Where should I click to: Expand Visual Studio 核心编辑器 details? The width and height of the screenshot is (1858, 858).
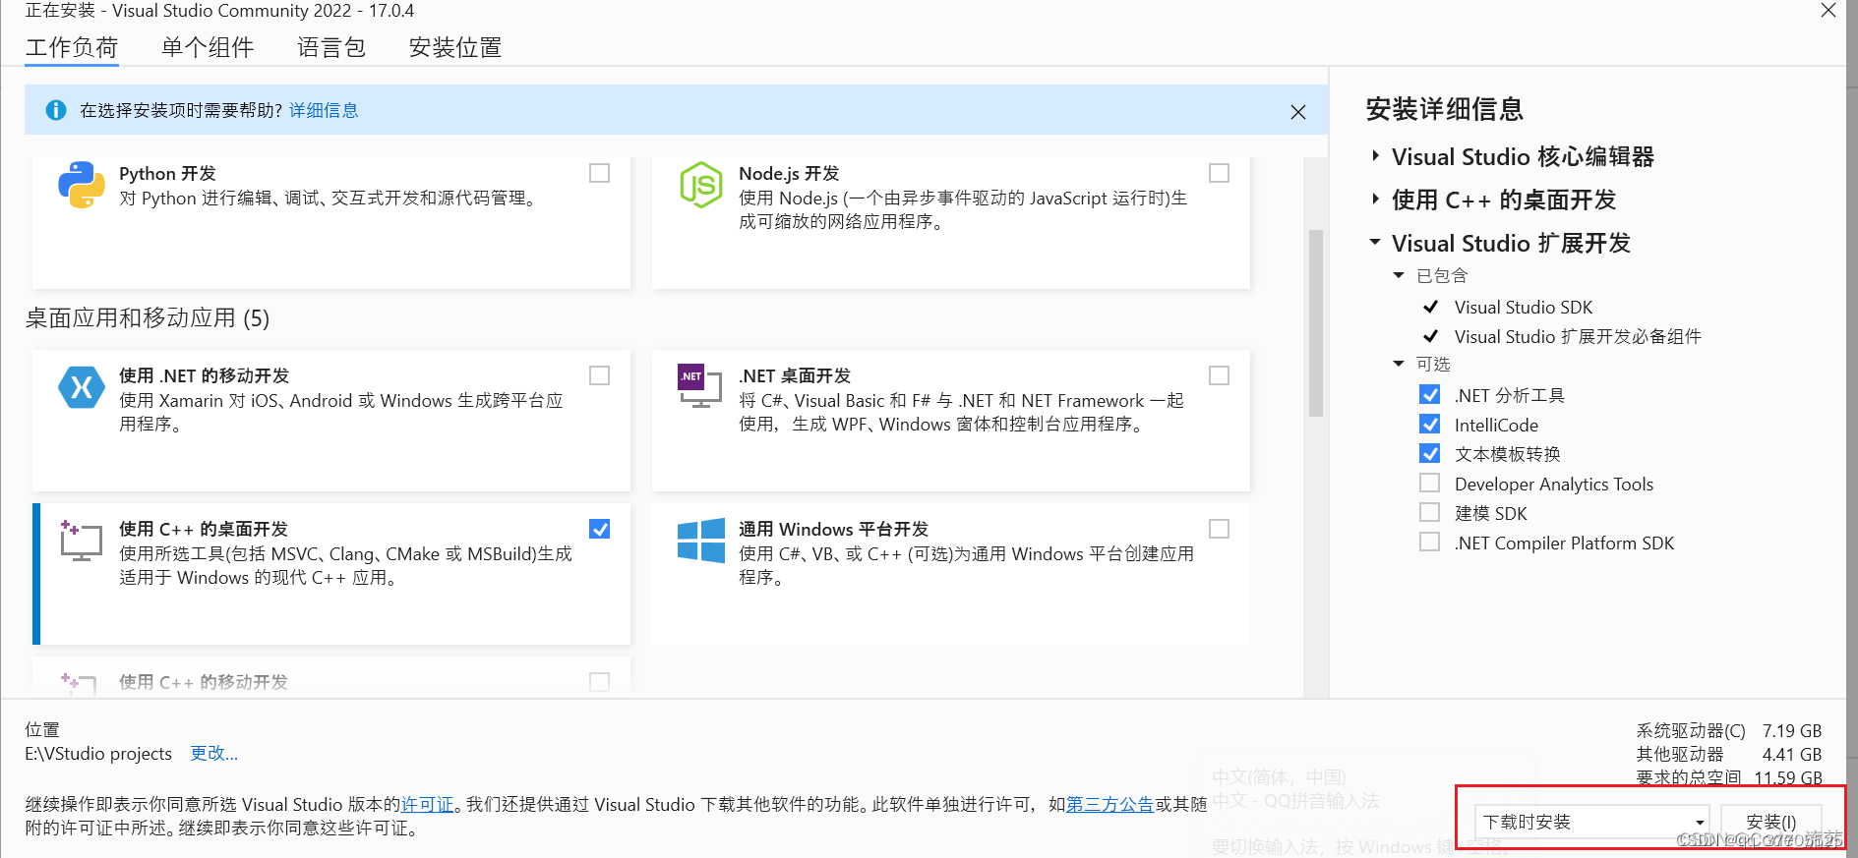tap(1375, 156)
